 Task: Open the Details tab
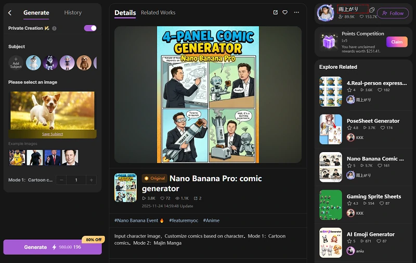[125, 12]
